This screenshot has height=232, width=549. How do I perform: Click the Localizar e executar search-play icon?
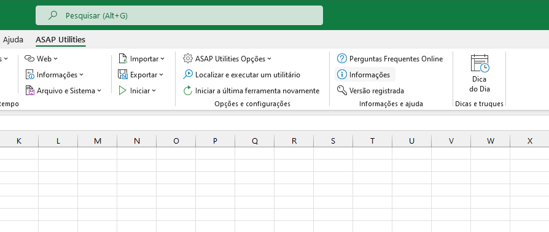coord(188,74)
